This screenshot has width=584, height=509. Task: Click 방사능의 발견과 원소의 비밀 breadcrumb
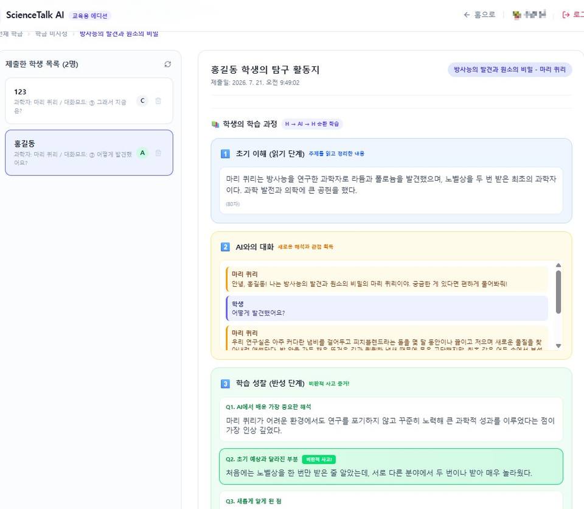tap(119, 33)
